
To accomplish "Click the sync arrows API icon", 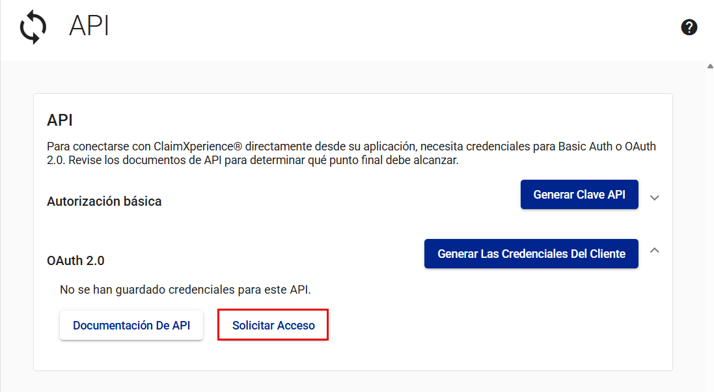I will [33, 27].
